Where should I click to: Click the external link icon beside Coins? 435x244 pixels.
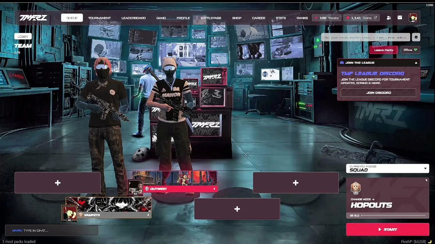(375, 18)
